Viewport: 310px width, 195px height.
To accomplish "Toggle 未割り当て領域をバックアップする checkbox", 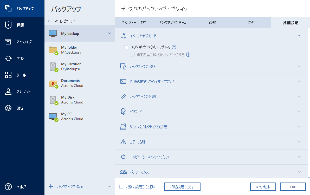I will coord(133,55).
